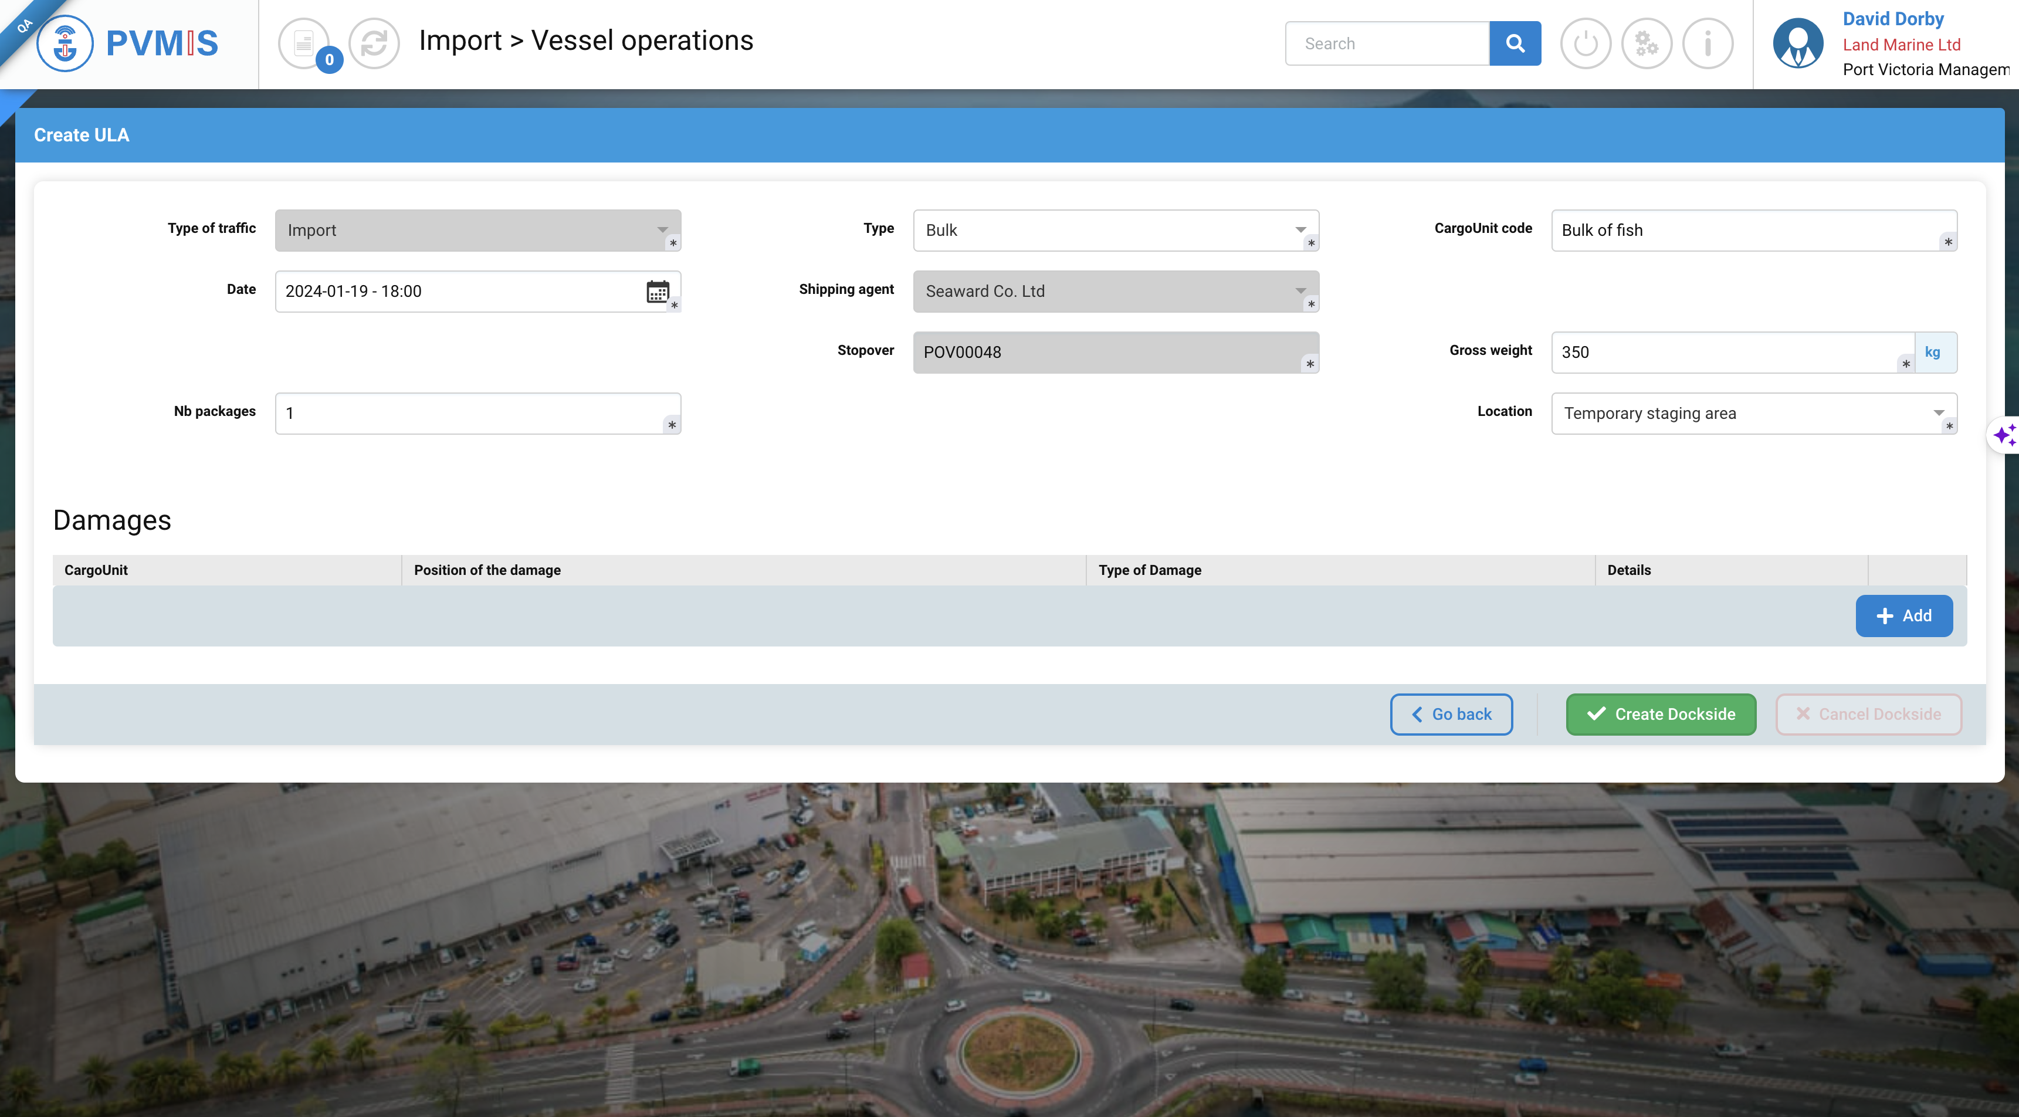Image resolution: width=2019 pixels, height=1117 pixels.
Task: Click the Go back button
Action: point(1451,714)
